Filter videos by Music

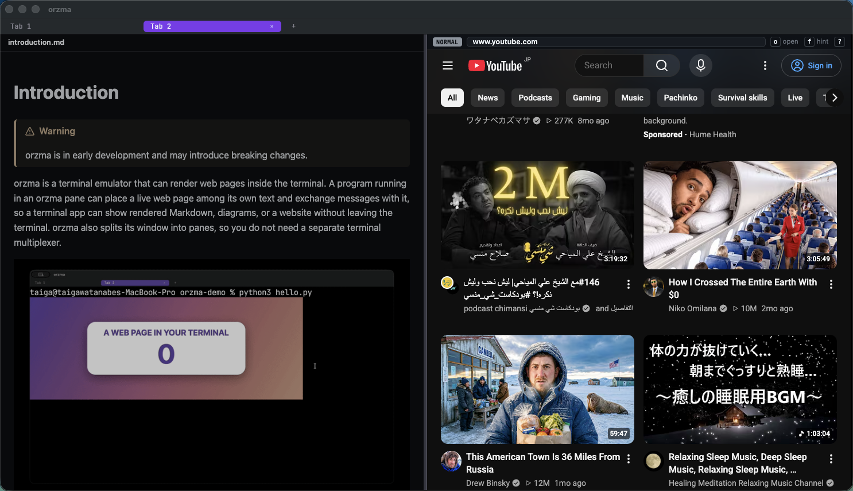633,98
